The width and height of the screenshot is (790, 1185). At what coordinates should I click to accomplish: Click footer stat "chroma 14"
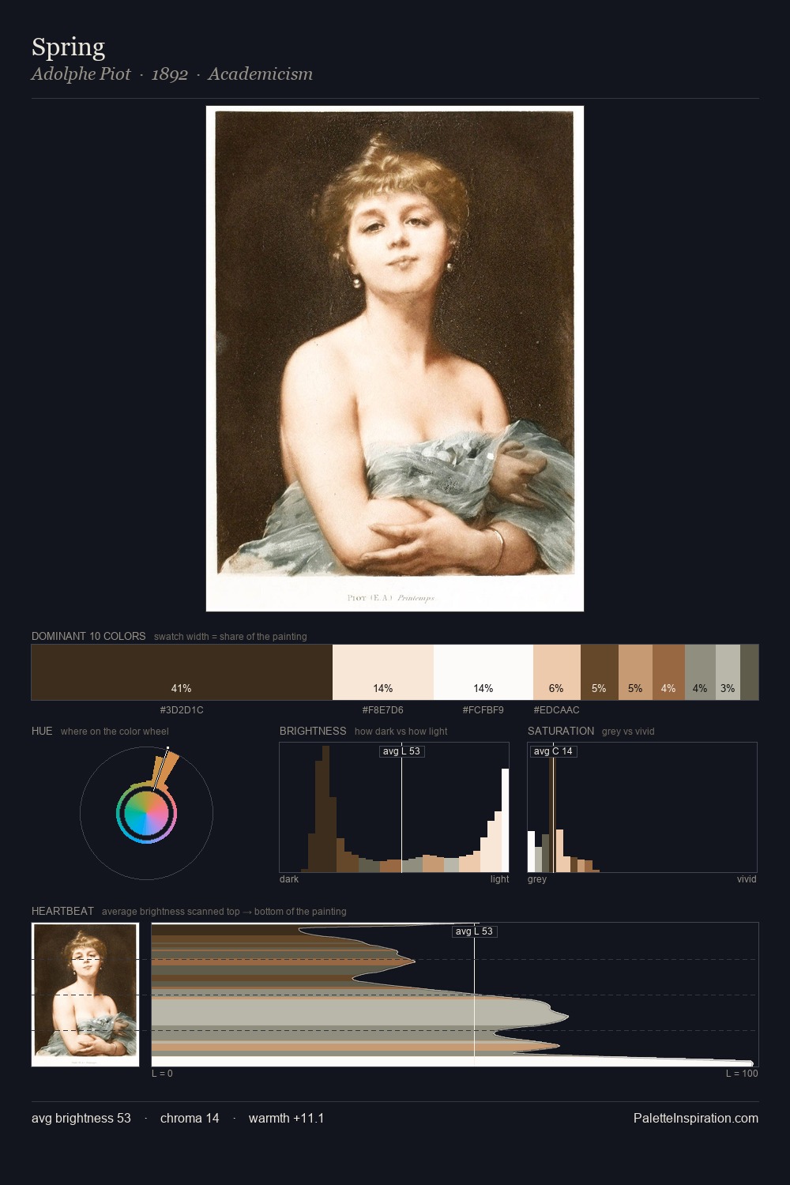[190, 1118]
